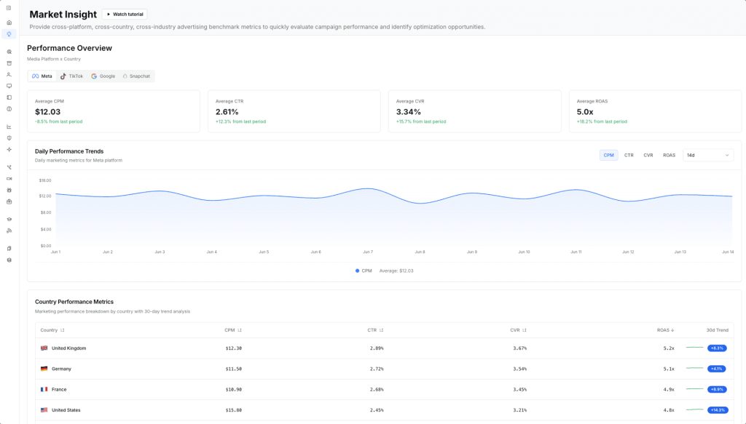Viewport: 746px width, 424px height.
Task: Click the 5.2x ROAS value
Action: (669, 348)
